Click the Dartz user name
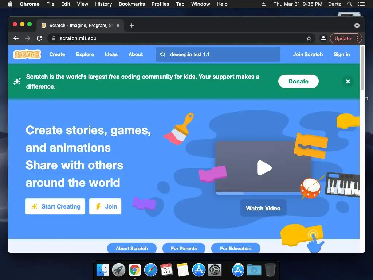 335,4
